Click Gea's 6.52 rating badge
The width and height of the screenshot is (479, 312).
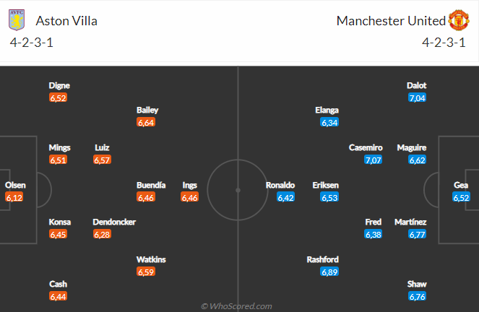[x=461, y=196]
